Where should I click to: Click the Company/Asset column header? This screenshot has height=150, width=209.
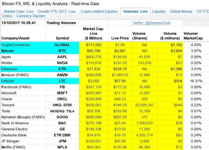coord(15,38)
